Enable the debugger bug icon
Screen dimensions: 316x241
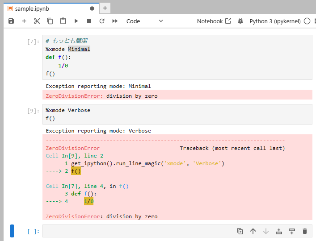coord(240,21)
